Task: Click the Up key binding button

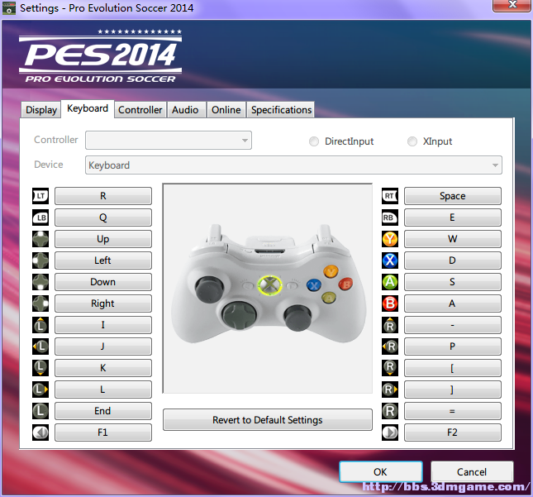Action: 103,239
